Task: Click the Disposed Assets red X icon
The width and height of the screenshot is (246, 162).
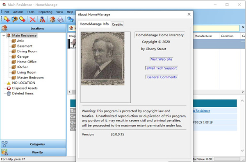Action: (9, 88)
